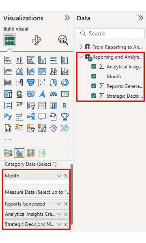The image size is (146, 243).
Task: Select the Line chart visual
Action: click(8, 71)
